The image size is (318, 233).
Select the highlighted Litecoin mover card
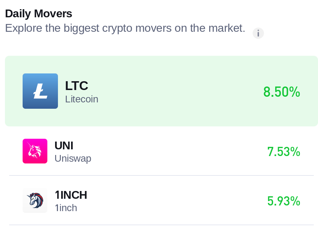coord(161,91)
